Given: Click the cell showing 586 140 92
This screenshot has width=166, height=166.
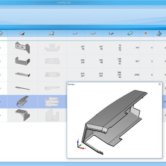Looking at the screenshot, I should (119, 75).
